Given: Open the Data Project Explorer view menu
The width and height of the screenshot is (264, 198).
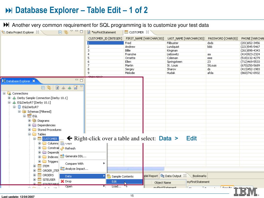Looking at the screenshot, I should [72, 31].
